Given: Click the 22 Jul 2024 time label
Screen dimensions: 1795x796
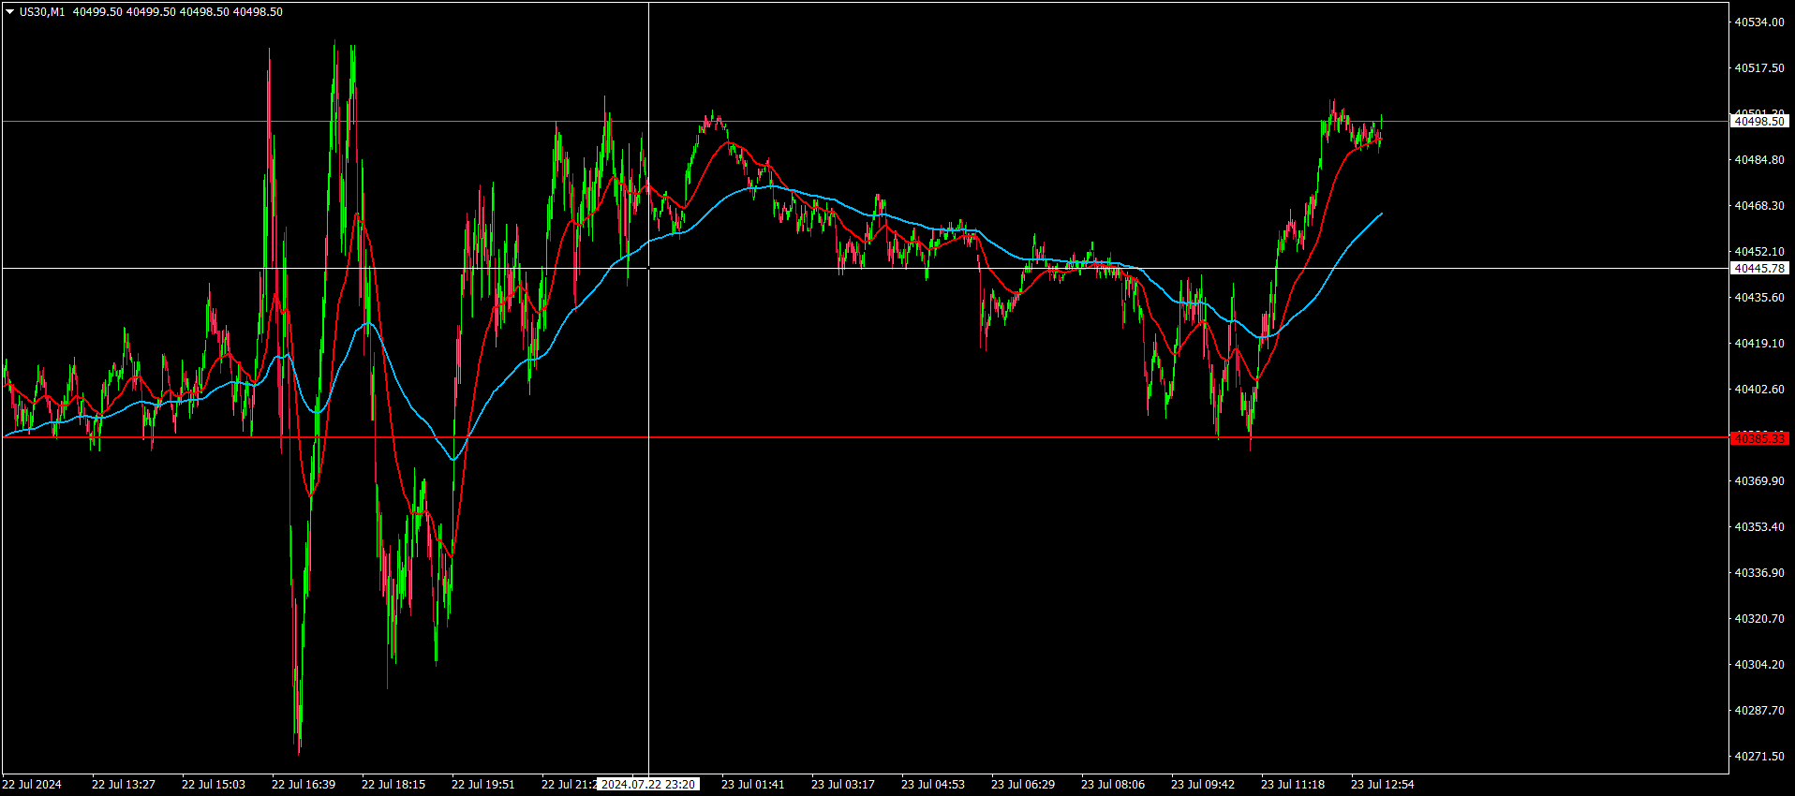Looking at the screenshot, I should pyautogui.click(x=32, y=785).
